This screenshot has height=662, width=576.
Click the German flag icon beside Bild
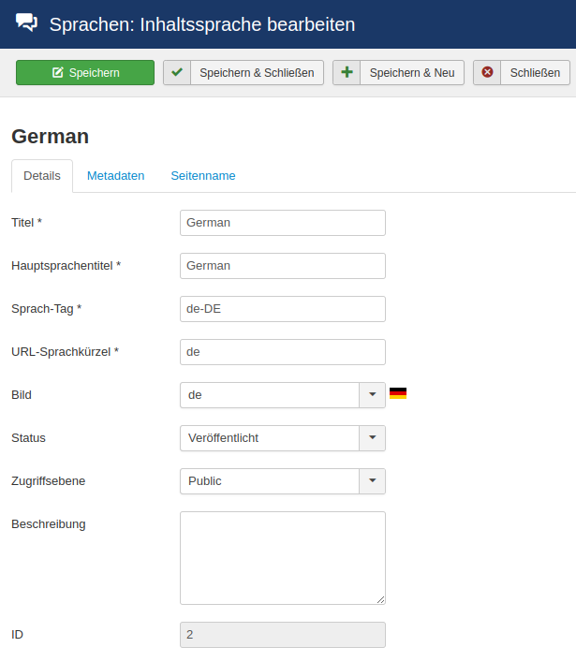398,393
